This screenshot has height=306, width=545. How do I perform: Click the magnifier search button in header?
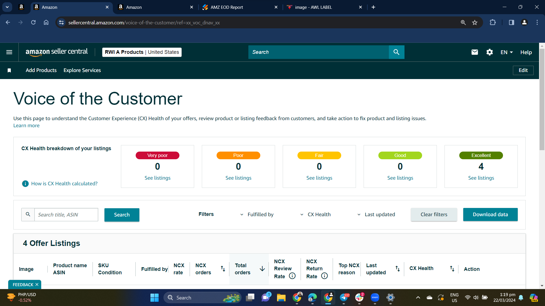point(397,52)
